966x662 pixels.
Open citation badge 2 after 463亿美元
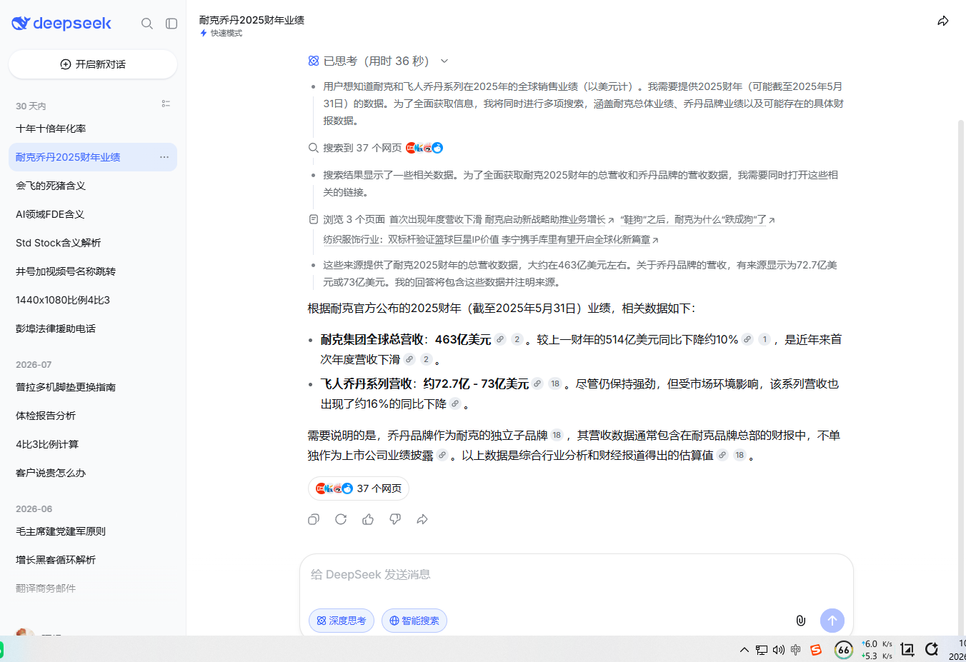point(517,339)
